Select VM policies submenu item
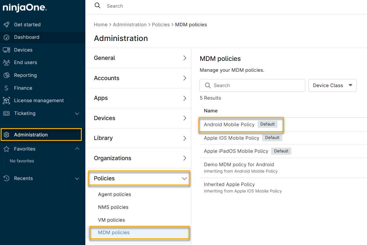The width and height of the screenshot is (367, 245). (111, 220)
